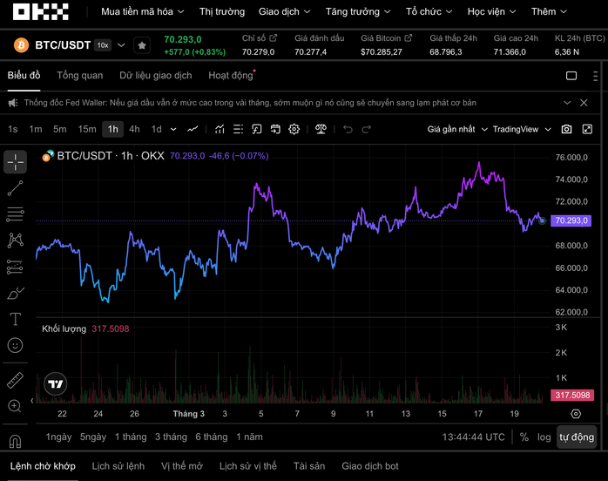Open chart settings gear in toolbar
Viewport: 608px width, 481px height.
click(294, 129)
